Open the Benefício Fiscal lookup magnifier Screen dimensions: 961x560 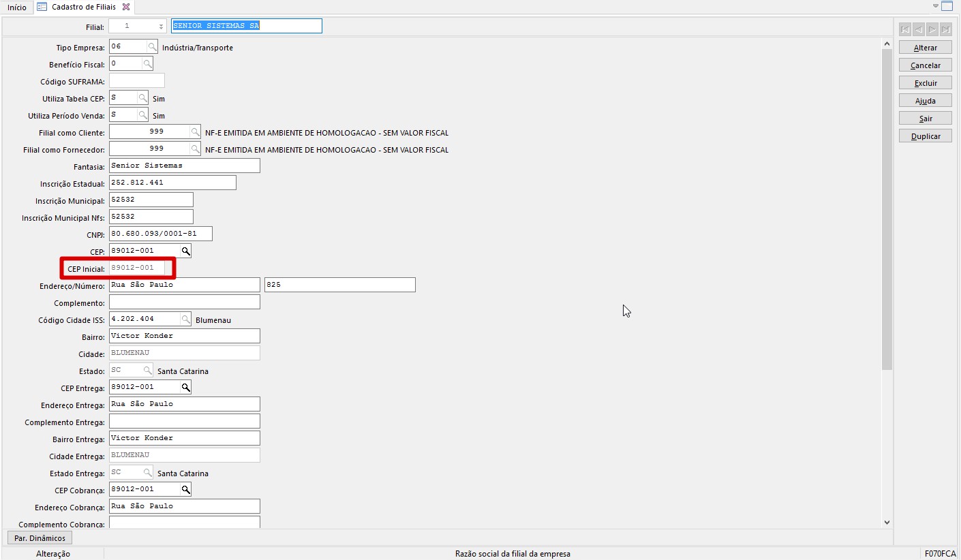coord(147,64)
